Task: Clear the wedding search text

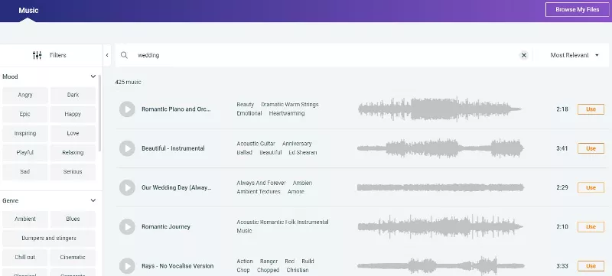Action: (x=524, y=55)
